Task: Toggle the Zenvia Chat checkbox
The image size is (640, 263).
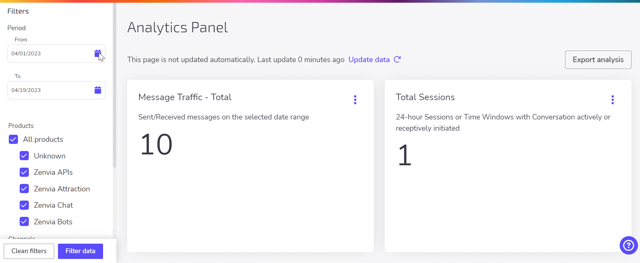Action: pos(24,205)
